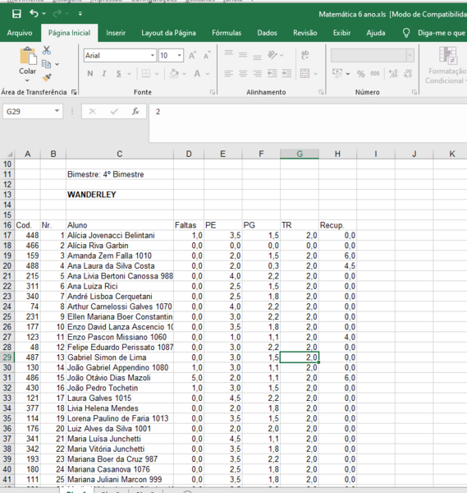Toggle italic formatting with I button
The height and width of the screenshot is (493, 467).
104,74
